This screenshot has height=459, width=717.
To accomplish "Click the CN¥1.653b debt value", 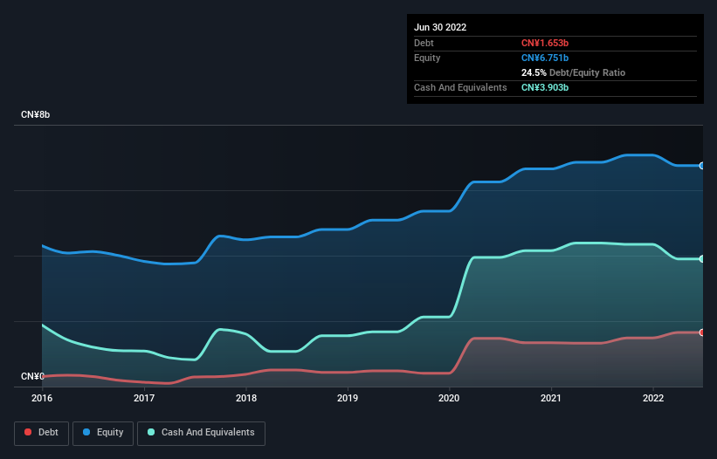I will pos(545,43).
